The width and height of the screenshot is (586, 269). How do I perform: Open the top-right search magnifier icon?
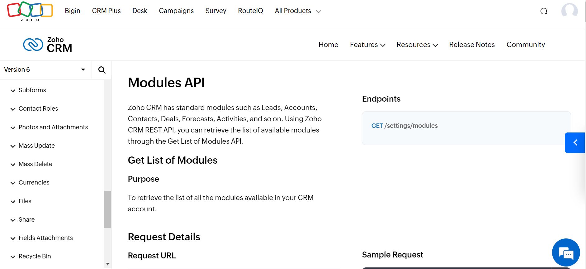544,11
